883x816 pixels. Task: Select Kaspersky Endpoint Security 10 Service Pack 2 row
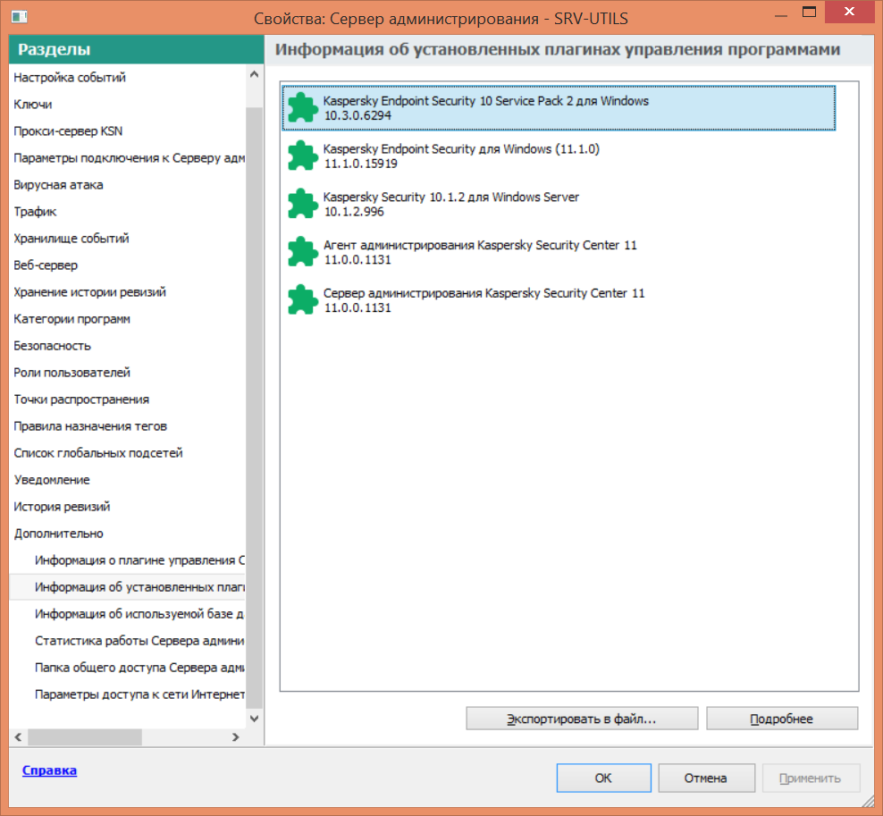click(558, 108)
